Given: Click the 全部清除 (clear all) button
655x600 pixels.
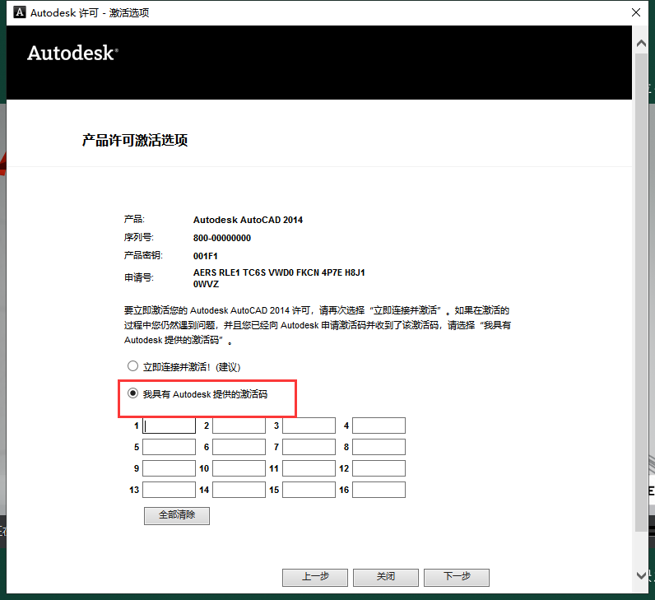Looking at the screenshot, I should (x=177, y=515).
